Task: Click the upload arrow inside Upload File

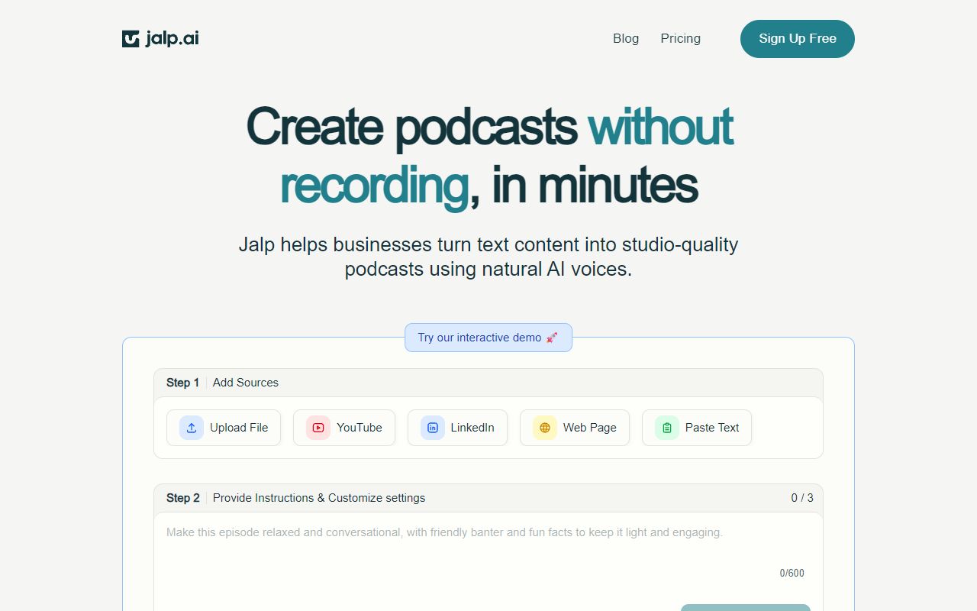Action: [x=191, y=428]
